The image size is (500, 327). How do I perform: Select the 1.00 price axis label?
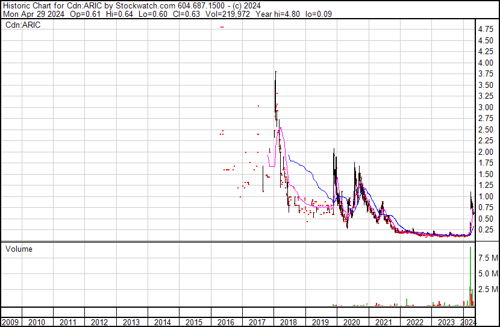click(x=486, y=196)
